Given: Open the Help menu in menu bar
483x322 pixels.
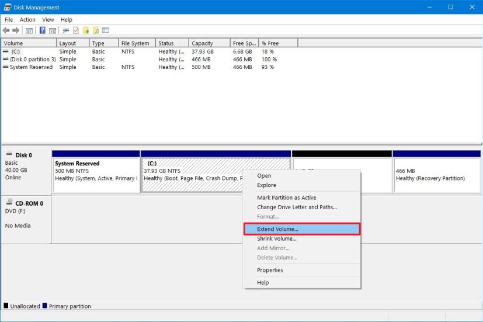Looking at the screenshot, I should 66,19.
